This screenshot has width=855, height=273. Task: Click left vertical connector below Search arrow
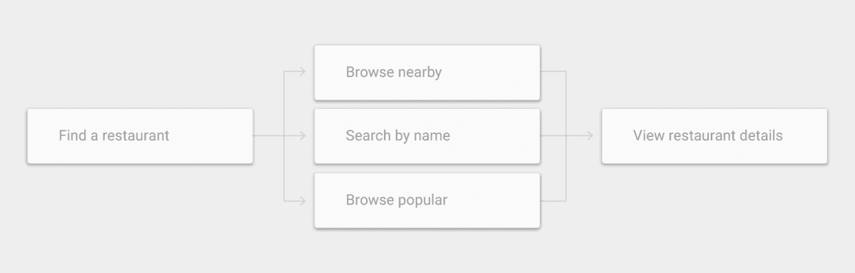coord(284,168)
